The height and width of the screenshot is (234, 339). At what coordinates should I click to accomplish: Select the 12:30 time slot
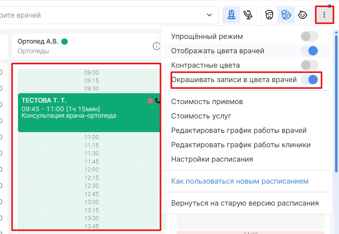point(92,186)
